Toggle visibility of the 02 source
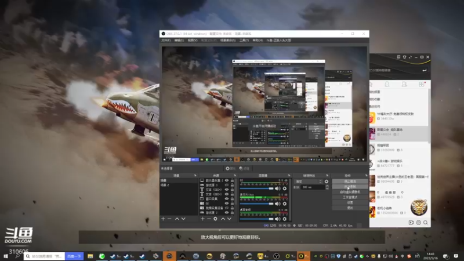This screenshot has height=261, width=464. tap(227, 204)
